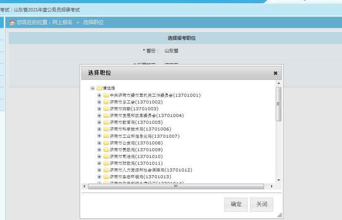The height and width of the screenshot is (220, 342).
Task: Click folder icon of 济南市生态环境局
Action: (x=106, y=177)
